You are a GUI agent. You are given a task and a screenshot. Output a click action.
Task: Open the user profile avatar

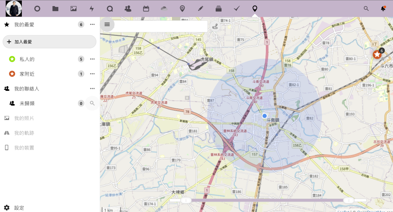[14, 8]
